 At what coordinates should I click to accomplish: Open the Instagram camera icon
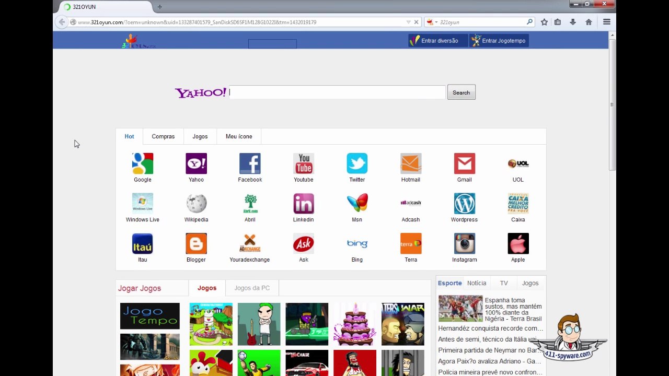click(465, 243)
